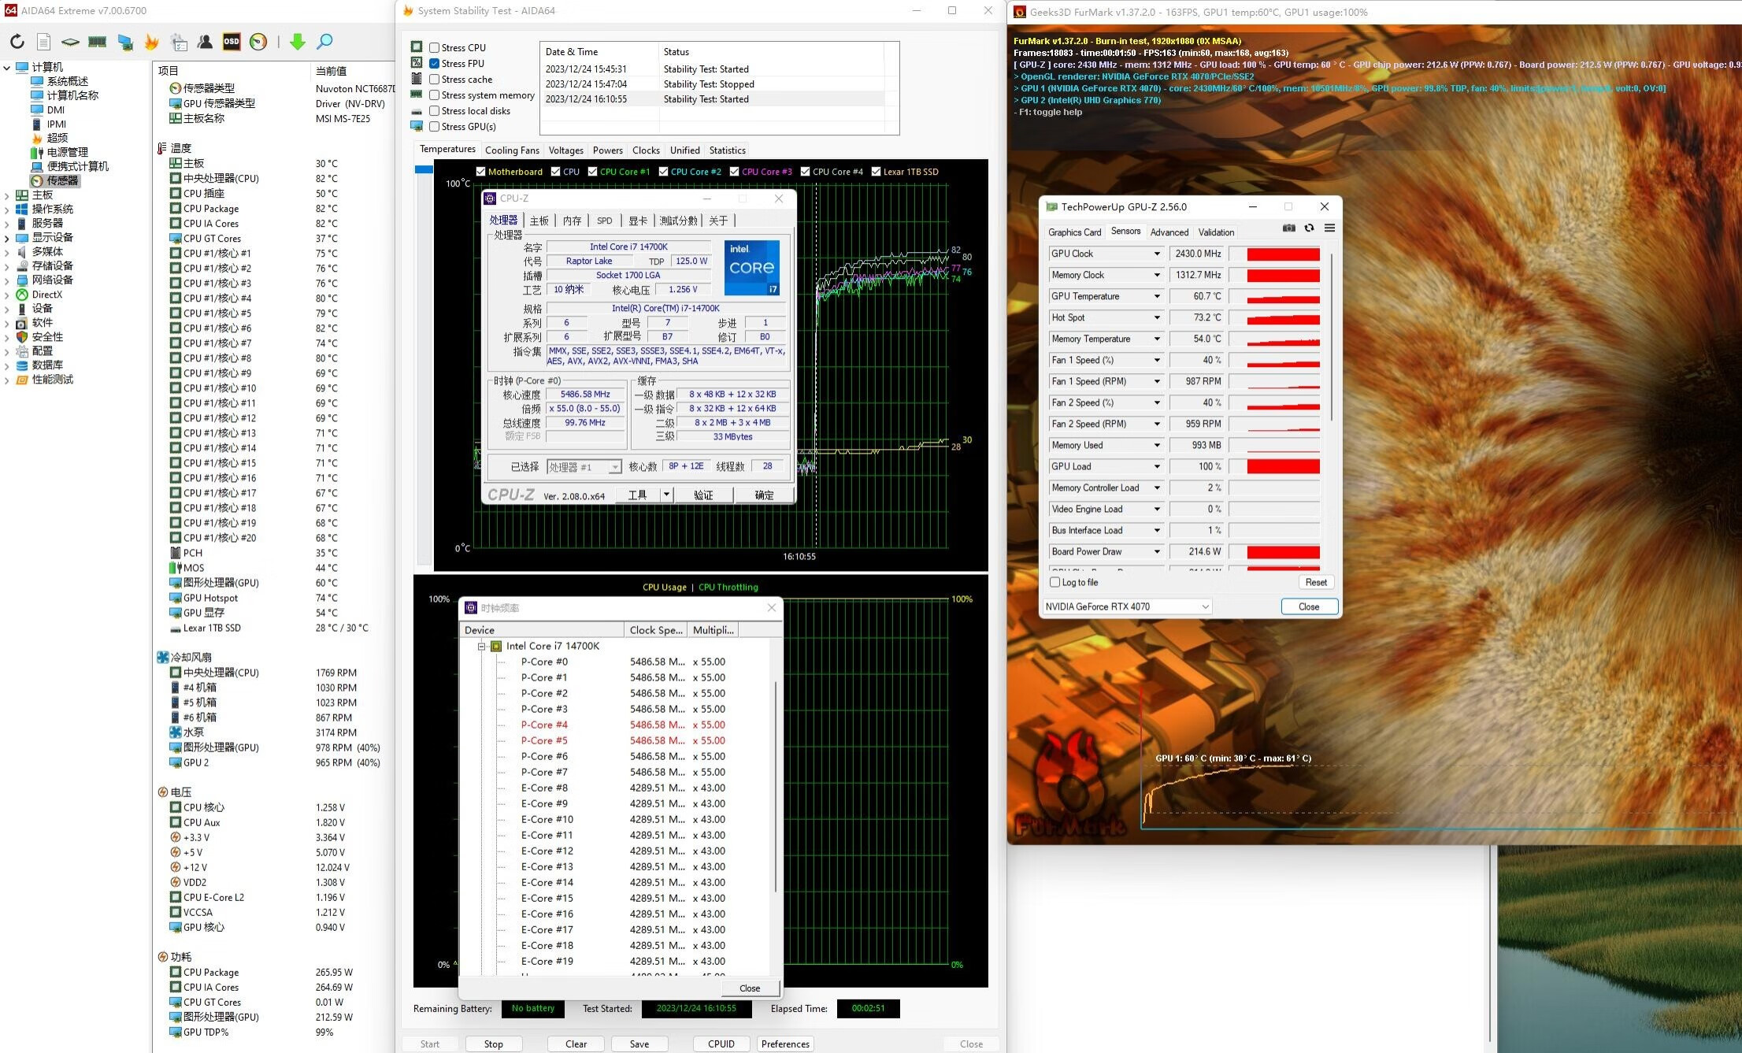Collapse the 计算机 tree node
Viewport: 1742px width, 1053px height.
(x=7, y=67)
